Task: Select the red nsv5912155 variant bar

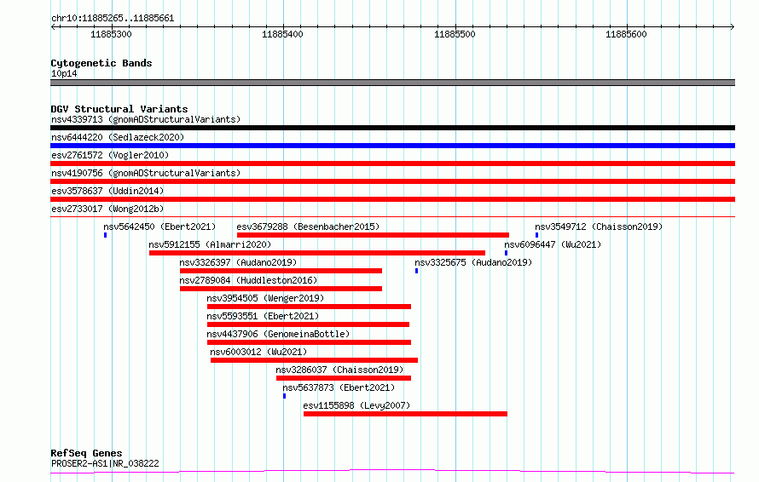Action: [317, 253]
